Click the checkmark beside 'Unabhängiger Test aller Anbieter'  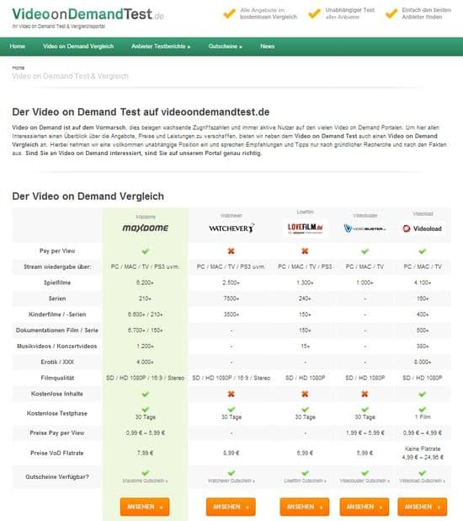pyautogui.click(x=314, y=13)
